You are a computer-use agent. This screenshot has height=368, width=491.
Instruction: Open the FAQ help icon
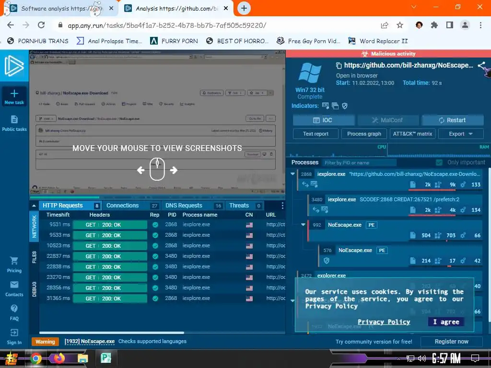(14, 309)
